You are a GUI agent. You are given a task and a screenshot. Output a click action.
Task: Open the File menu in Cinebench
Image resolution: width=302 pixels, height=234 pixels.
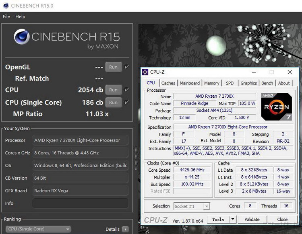click(6, 16)
